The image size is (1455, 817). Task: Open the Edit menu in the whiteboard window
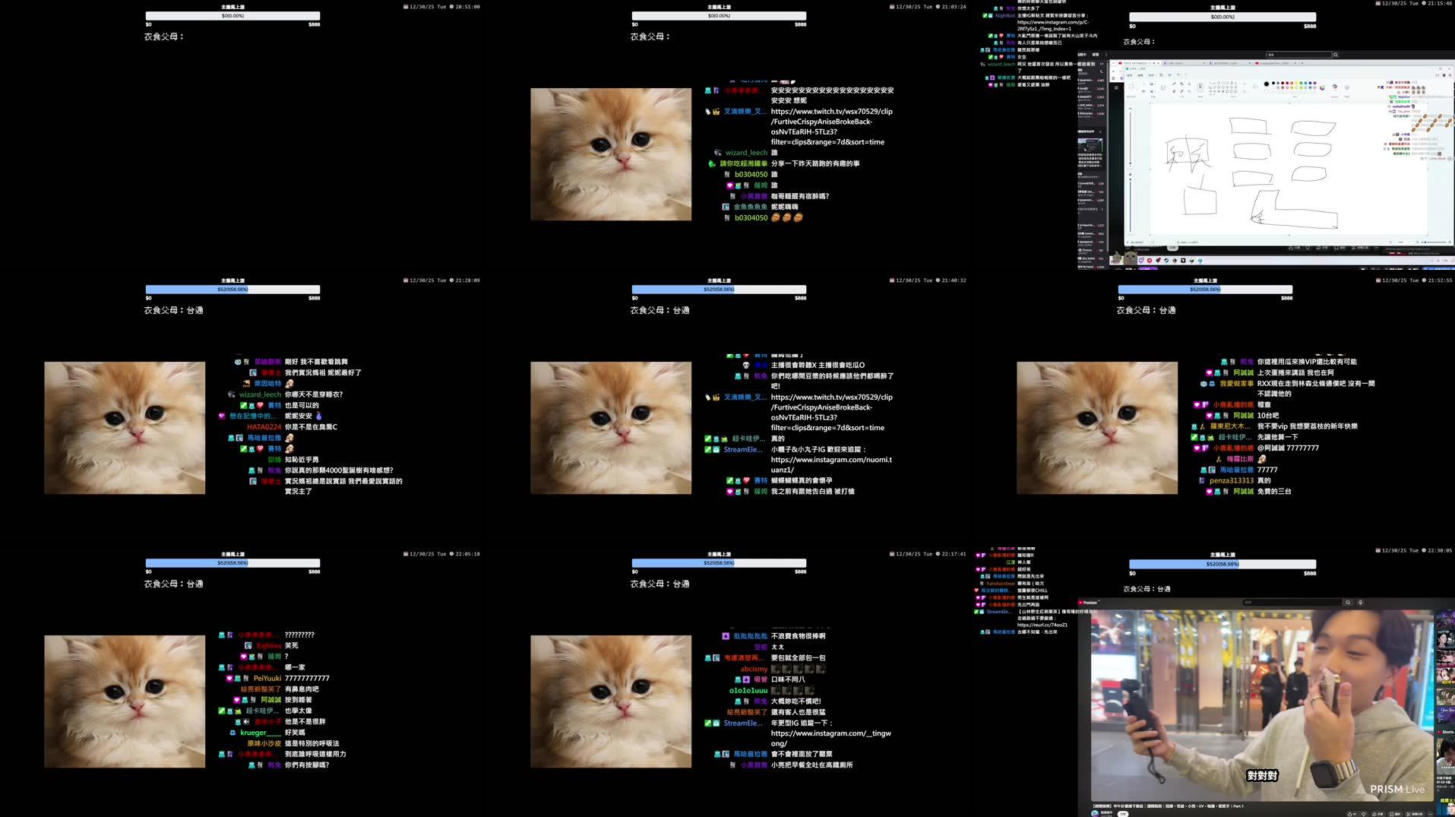pyautogui.click(x=1141, y=74)
